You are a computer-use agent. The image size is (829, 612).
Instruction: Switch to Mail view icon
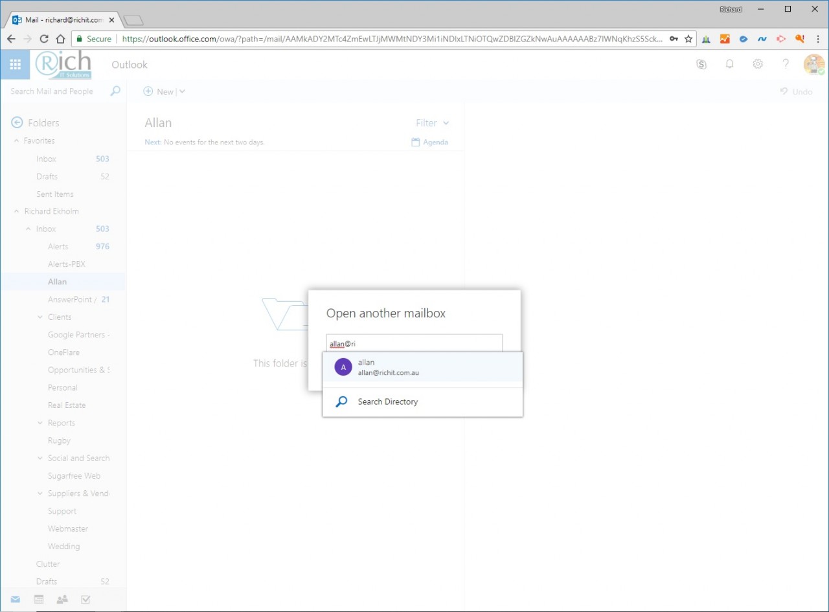point(15,600)
